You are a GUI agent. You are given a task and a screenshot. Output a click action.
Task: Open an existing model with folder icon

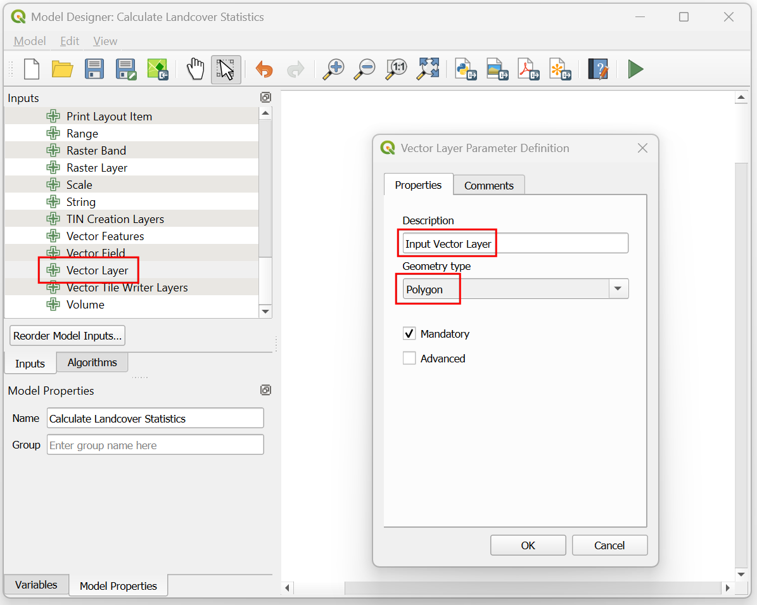[x=62, y=69]
